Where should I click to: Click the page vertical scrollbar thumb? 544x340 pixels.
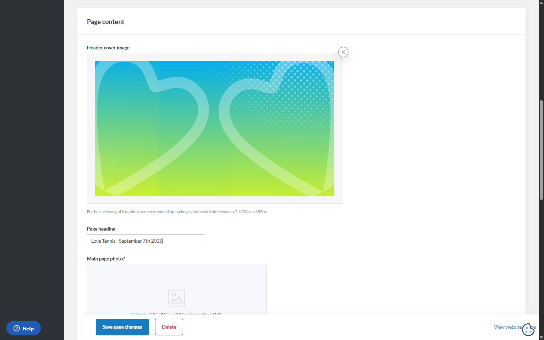pyautogui.click(x=541, y=150)
